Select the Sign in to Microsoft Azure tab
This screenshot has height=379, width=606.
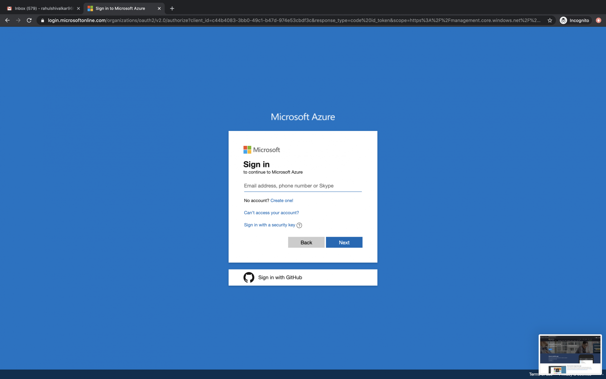click(120, 8)
